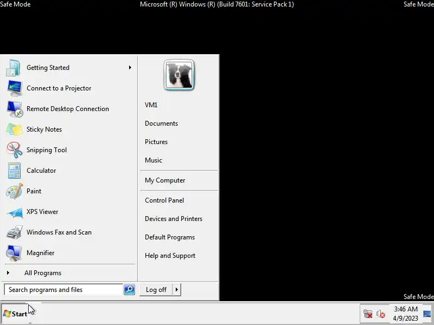Click the Show desktop icon in tray
Viewport: 434px width, 325px height.
427,314
